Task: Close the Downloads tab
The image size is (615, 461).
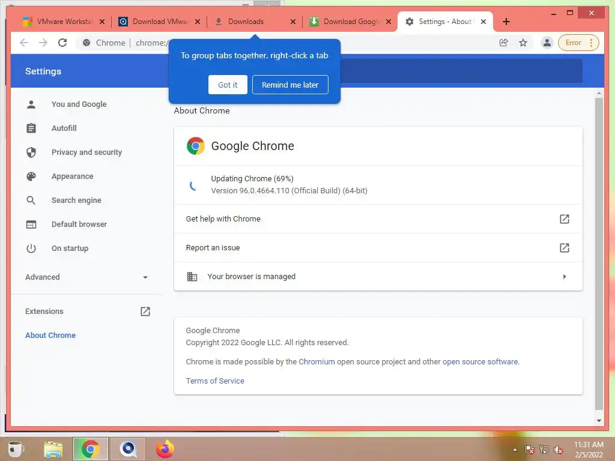Action: tap(293, 22)
